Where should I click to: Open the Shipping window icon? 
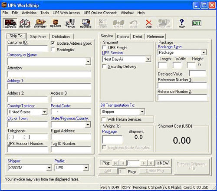(10, 23)
